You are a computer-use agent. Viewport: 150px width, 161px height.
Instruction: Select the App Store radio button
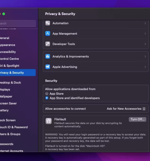pos(47,94)
